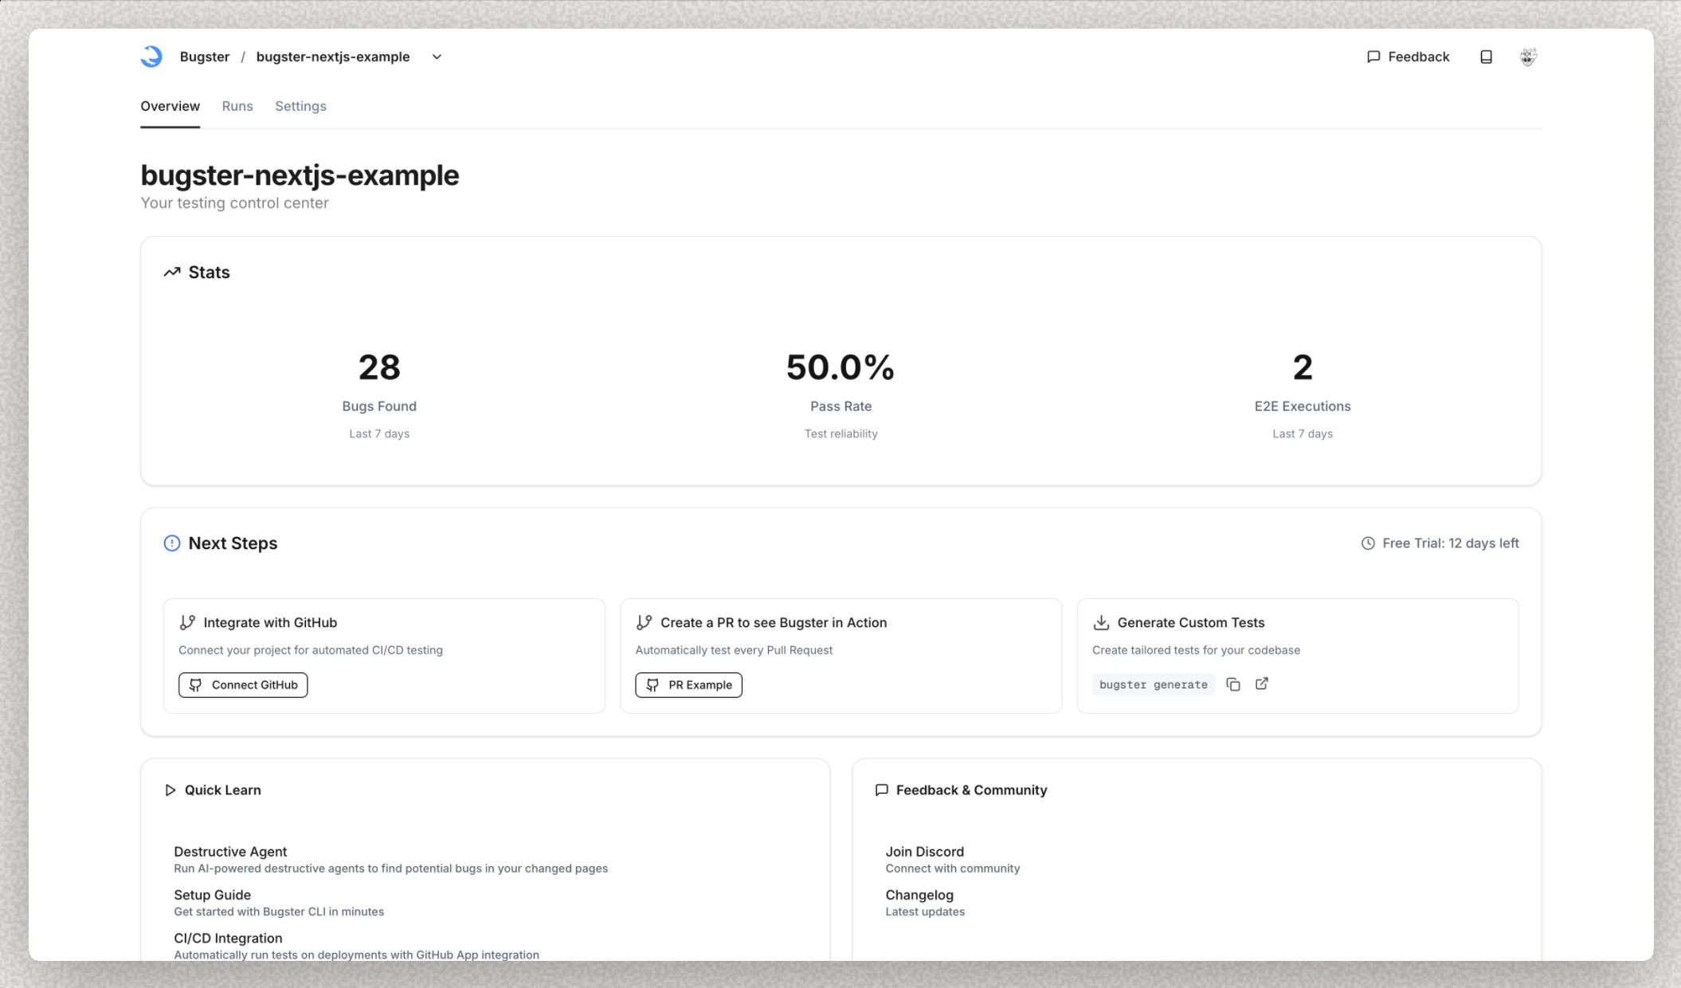Click the Integrate with GitHub card title
Screen dimensions: 1681x988
270,622
